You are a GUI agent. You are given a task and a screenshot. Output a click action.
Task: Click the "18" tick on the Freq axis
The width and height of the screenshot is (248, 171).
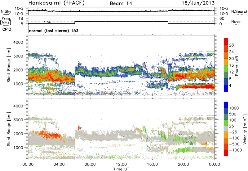tap(21, 19)
